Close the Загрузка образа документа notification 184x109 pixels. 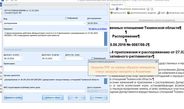click(x=157, y=61)
